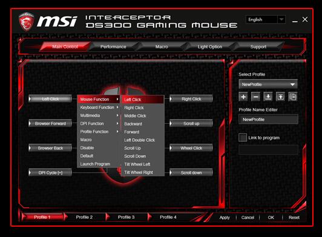Click the import profile download icon

point(268,97)
